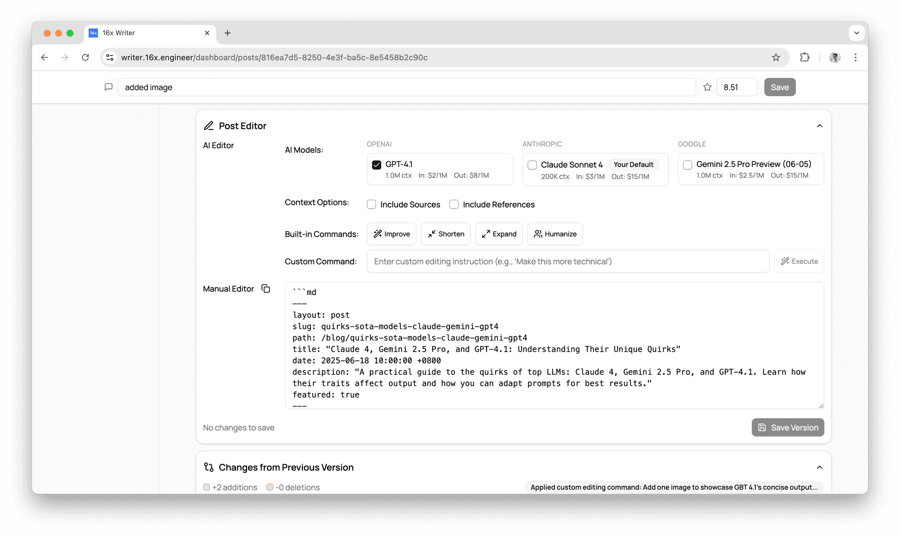
Task: Toggle the +2 additions checkbox
Action: 206,487
